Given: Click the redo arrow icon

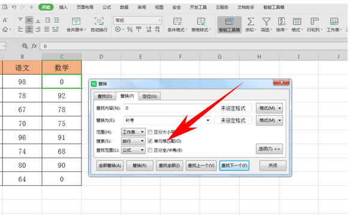Looking at the screenshot, I should click(x=22, y=7).
